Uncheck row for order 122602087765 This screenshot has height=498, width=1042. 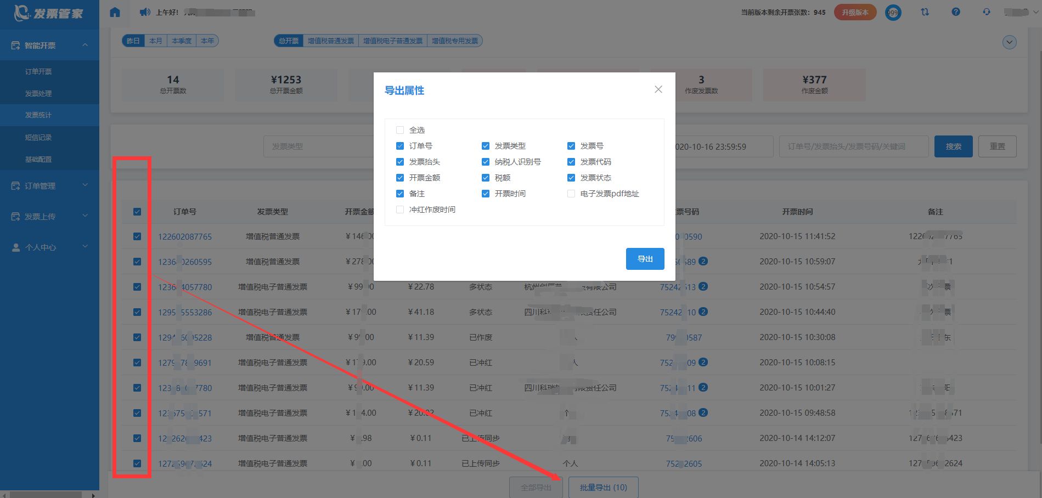click(x=137, y=236)
